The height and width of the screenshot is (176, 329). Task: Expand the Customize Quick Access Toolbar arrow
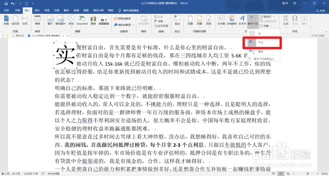pos(33,4)
